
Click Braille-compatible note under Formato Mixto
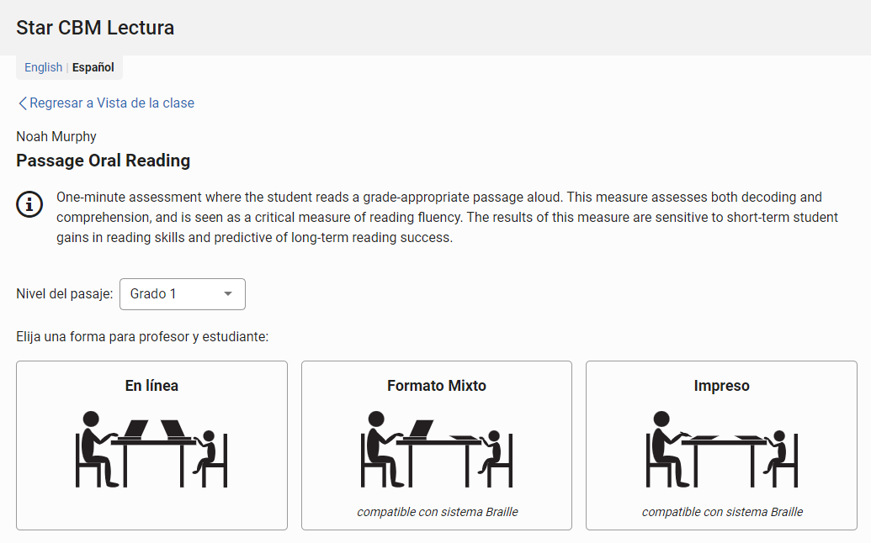point(437,512)
